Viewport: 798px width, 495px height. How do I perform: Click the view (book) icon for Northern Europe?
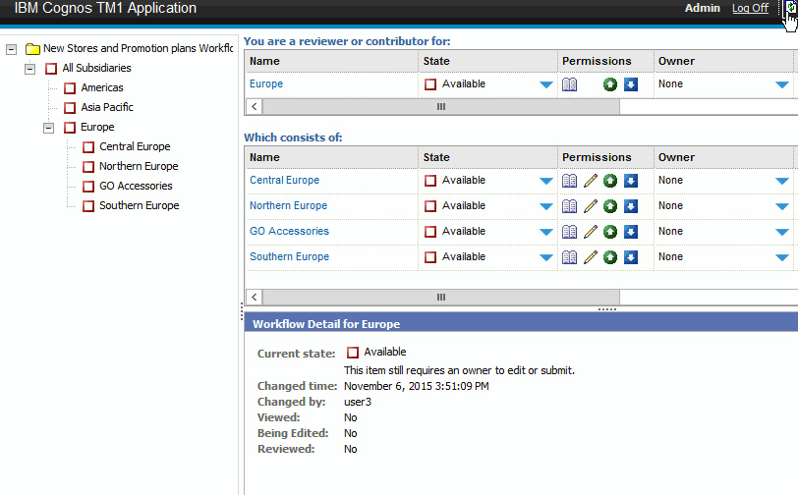pyautogui.click(x=569, y=206)
